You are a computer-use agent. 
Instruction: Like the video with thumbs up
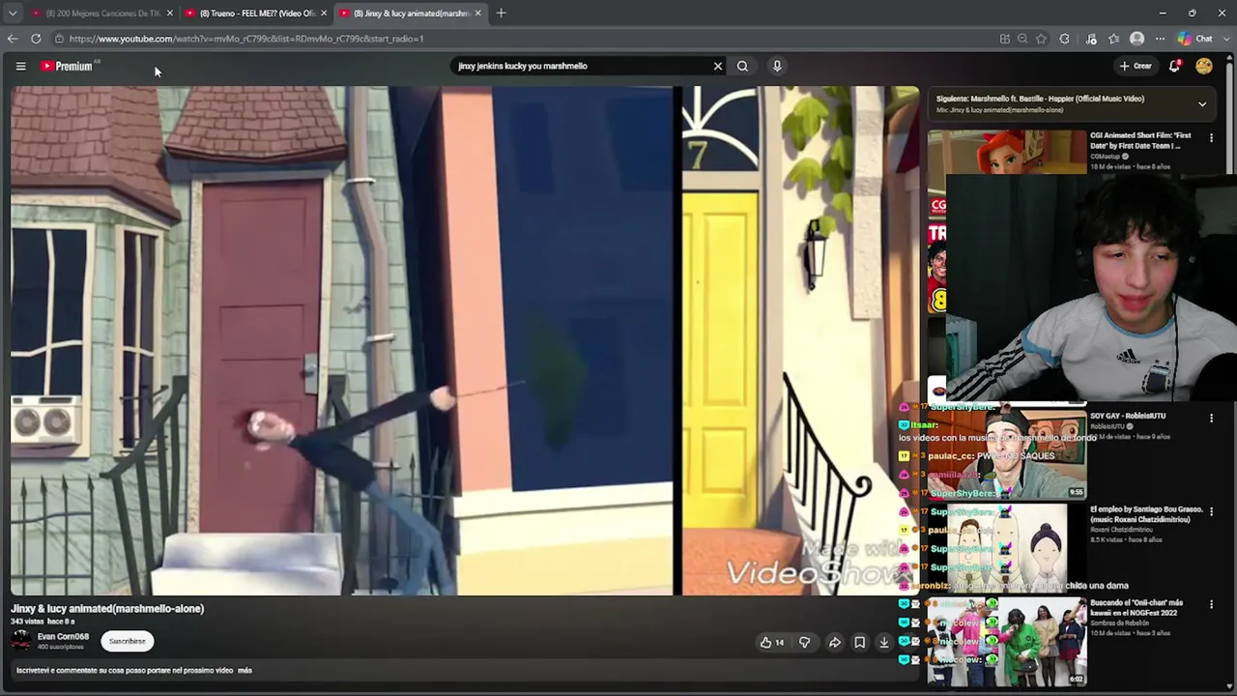[771, 642]
